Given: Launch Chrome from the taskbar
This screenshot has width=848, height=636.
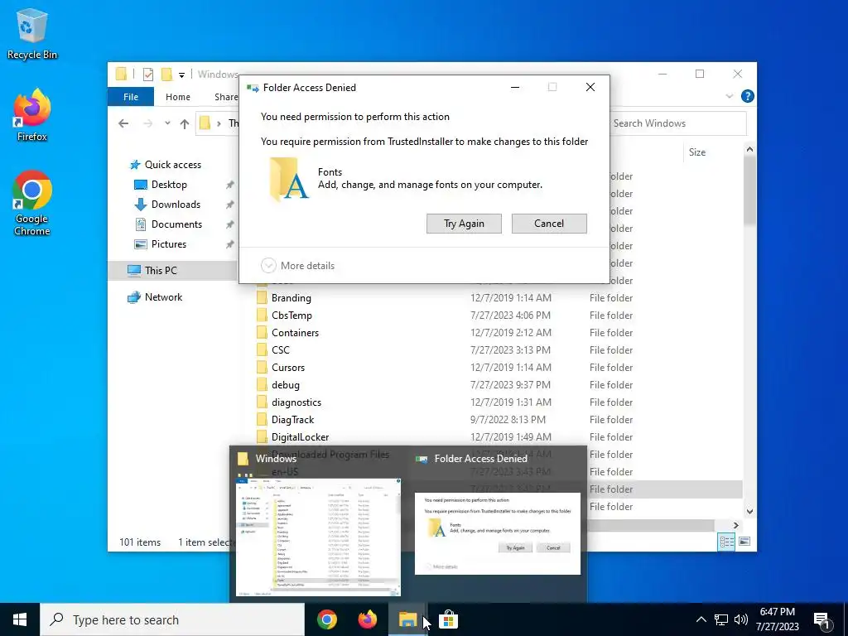Looking at the screenshot, I should tap(327, 619).
